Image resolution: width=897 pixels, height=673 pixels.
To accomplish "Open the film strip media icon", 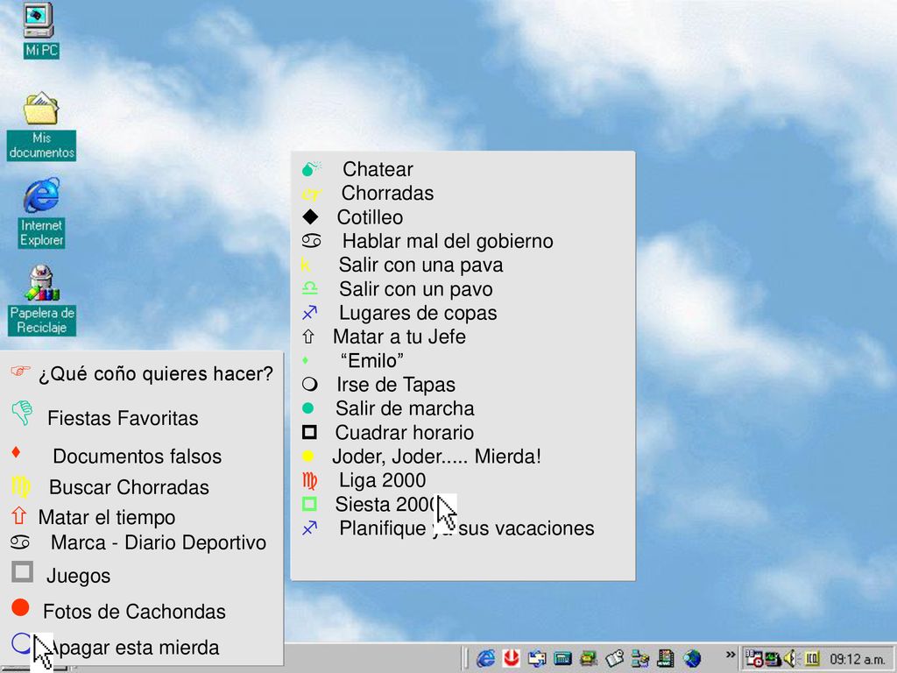I will (x=666, y=659).
